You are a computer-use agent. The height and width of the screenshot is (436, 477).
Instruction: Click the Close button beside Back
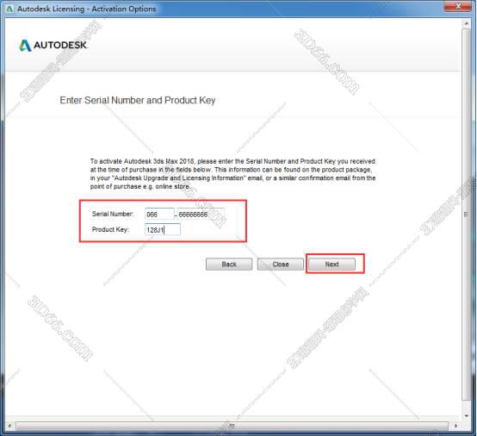click(280, 264)
